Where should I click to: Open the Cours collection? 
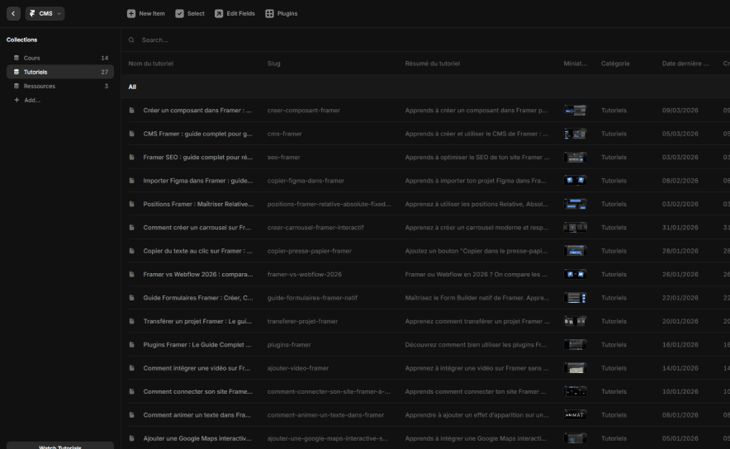coord(60,58)
